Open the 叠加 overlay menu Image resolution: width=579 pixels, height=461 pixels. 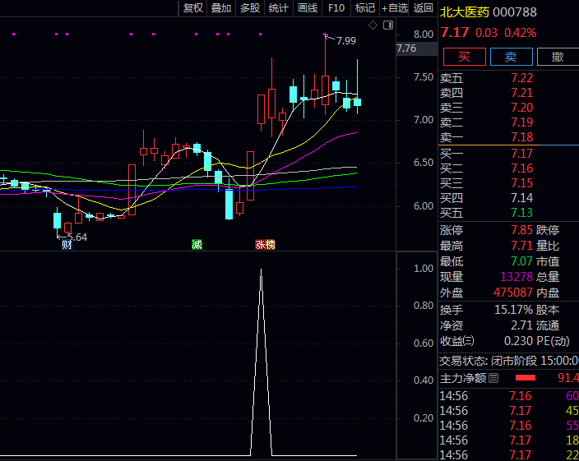(x=220, y=8)
